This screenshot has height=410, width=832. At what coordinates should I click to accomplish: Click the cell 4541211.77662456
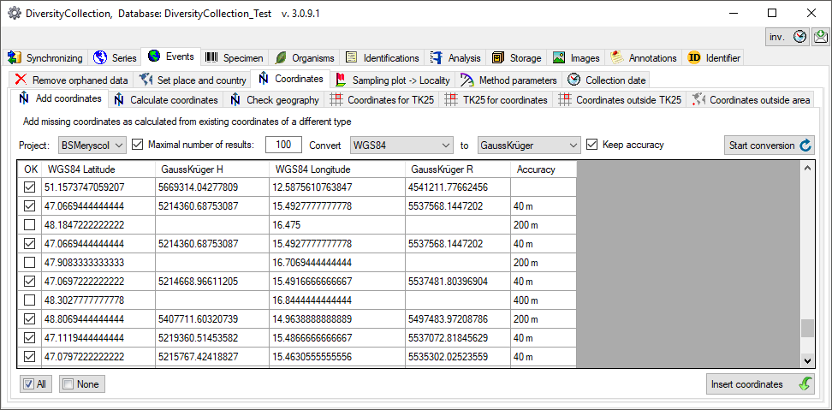[457, 187]
